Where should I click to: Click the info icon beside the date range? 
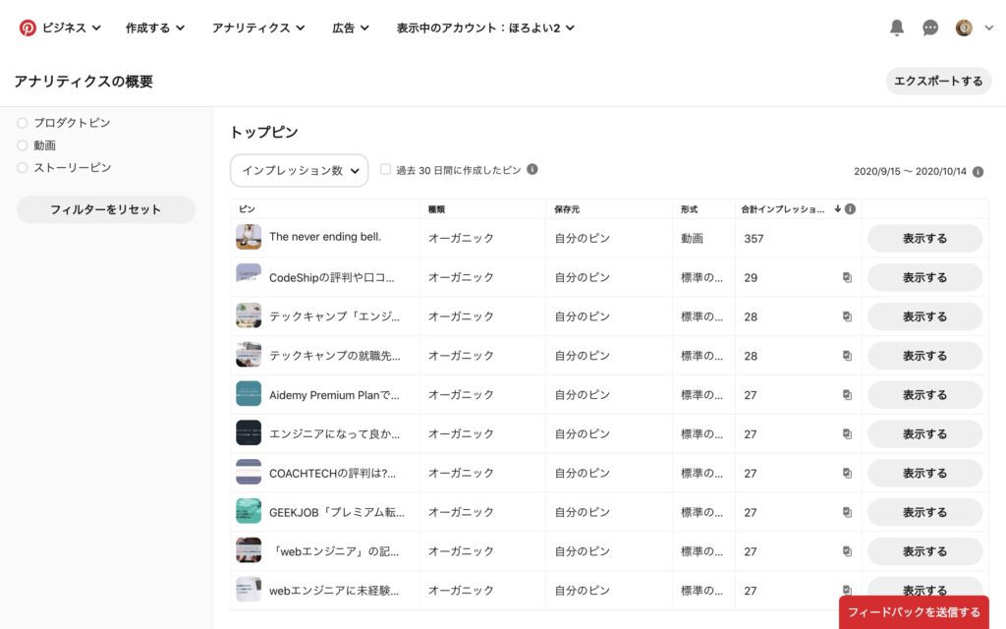coord(978,171)
